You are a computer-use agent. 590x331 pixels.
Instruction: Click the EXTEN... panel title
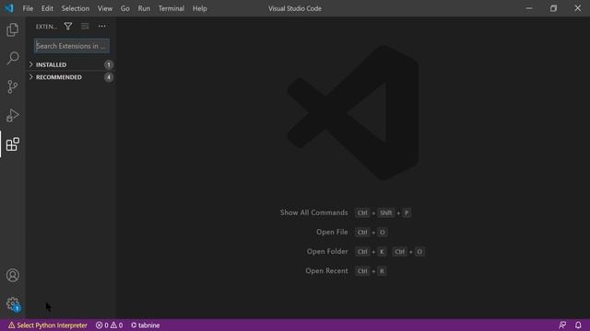pos(46,27)
